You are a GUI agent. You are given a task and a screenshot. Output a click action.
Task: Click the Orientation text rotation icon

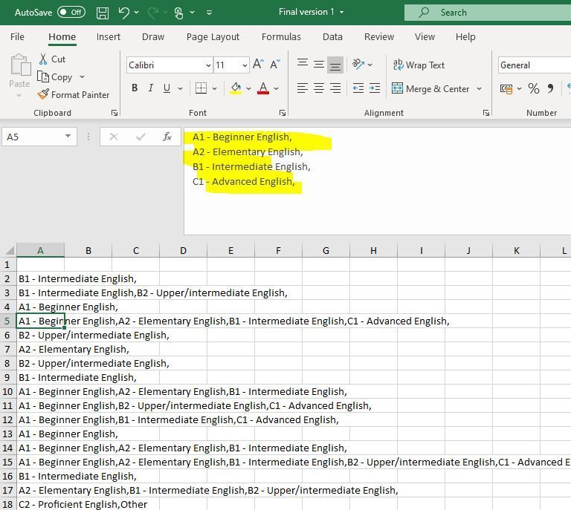(358, 65)
